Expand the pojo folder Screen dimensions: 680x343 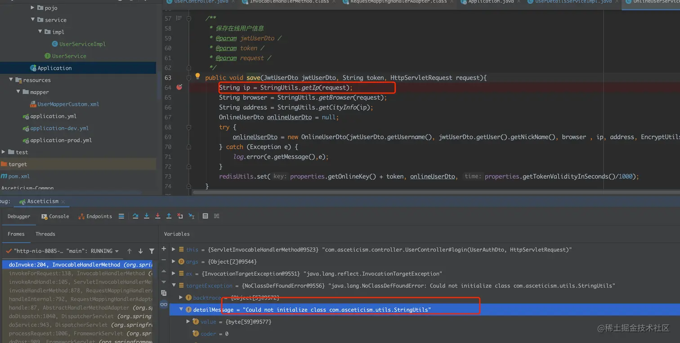33,8
